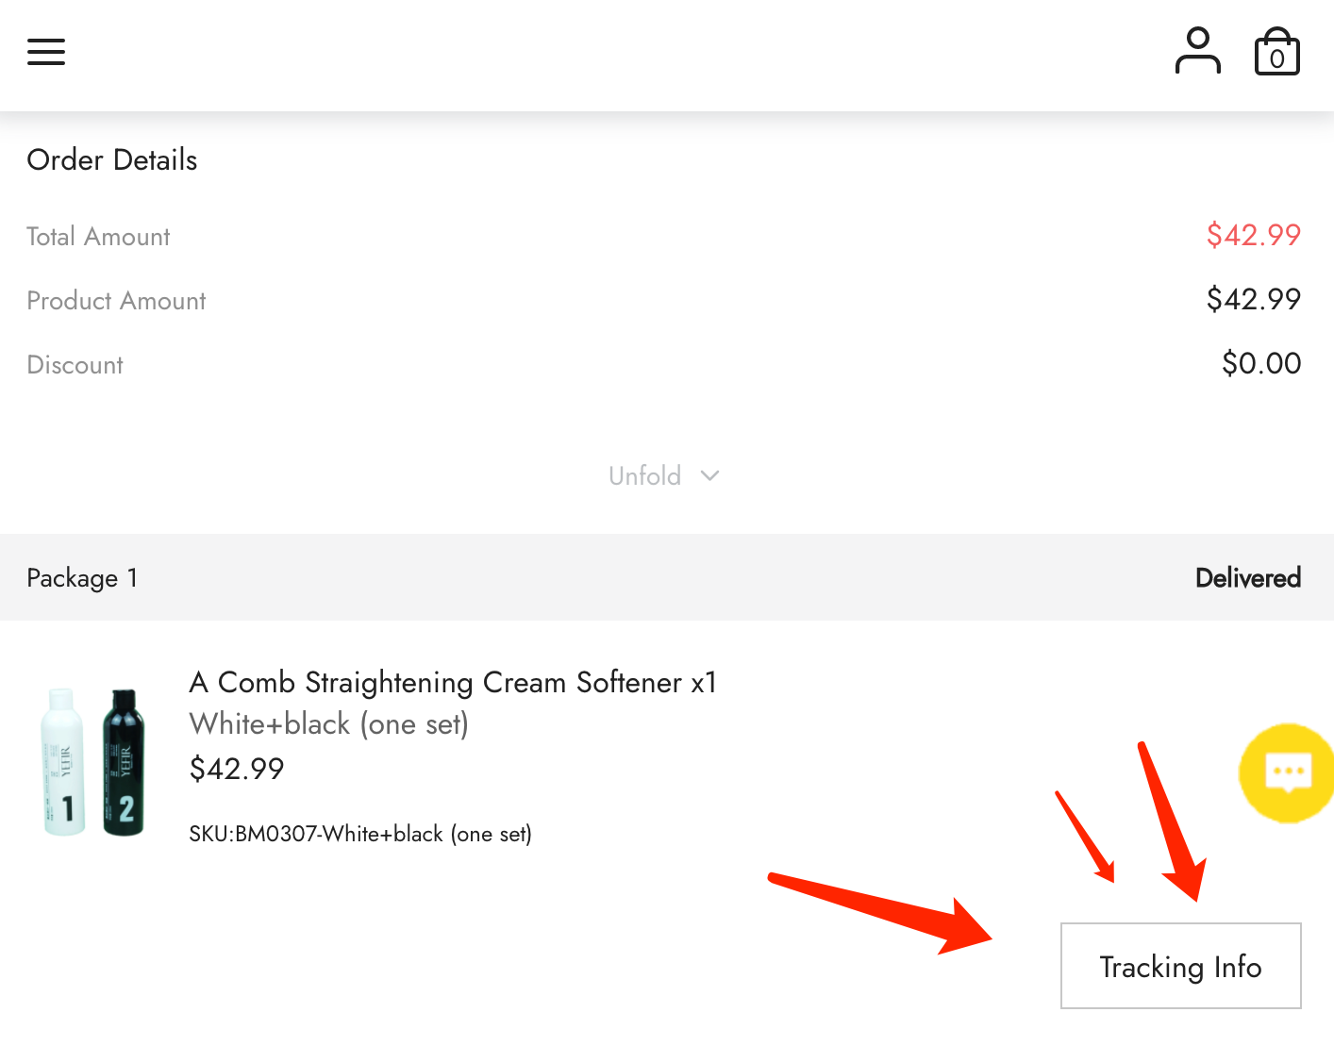Click the Total Amount label

coord(98,237)
